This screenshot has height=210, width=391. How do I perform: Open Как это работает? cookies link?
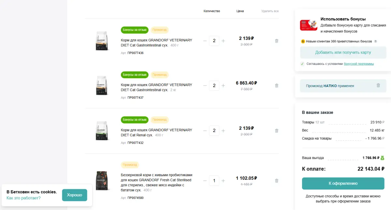(23, 198)
